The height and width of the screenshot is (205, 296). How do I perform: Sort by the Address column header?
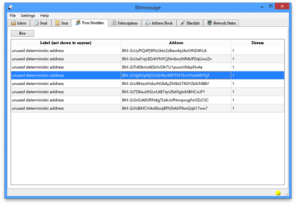click(176, 43)
